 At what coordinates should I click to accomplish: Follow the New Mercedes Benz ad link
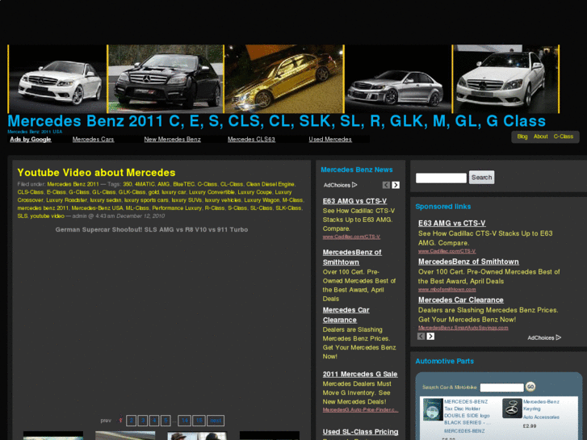coord(173,140)
